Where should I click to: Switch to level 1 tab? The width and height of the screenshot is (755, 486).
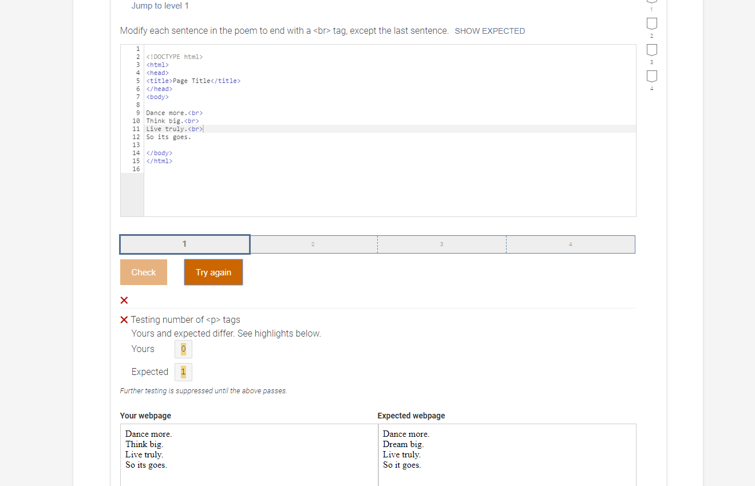click(184, 244)
